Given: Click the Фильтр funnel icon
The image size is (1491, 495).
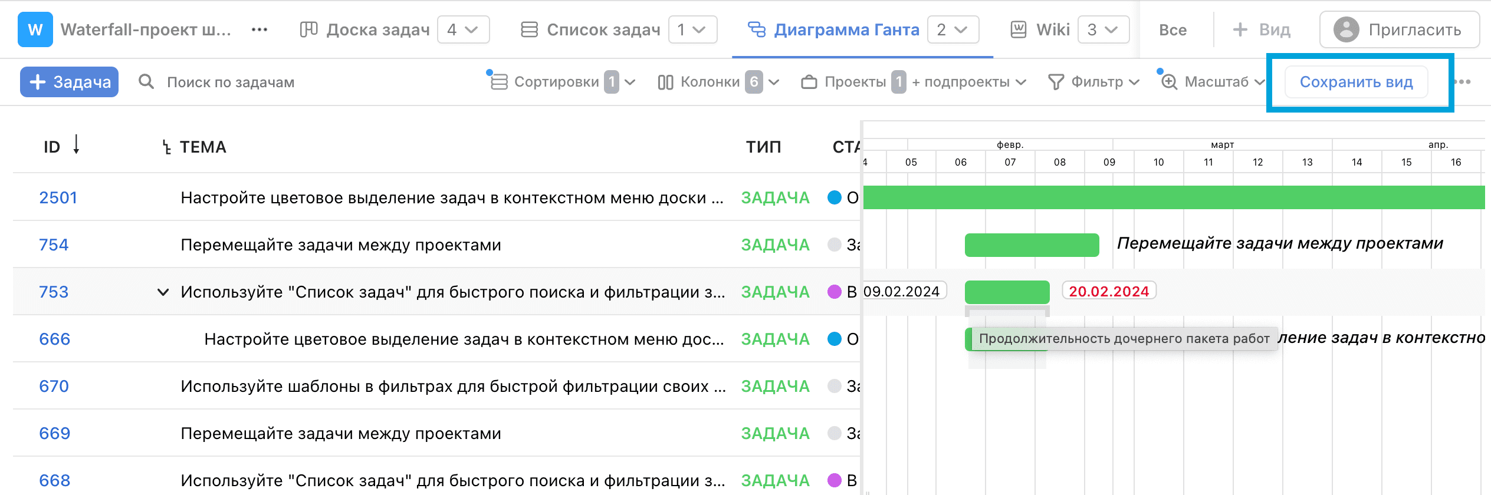Looking at the screenshot, I should pos(1056,82).
